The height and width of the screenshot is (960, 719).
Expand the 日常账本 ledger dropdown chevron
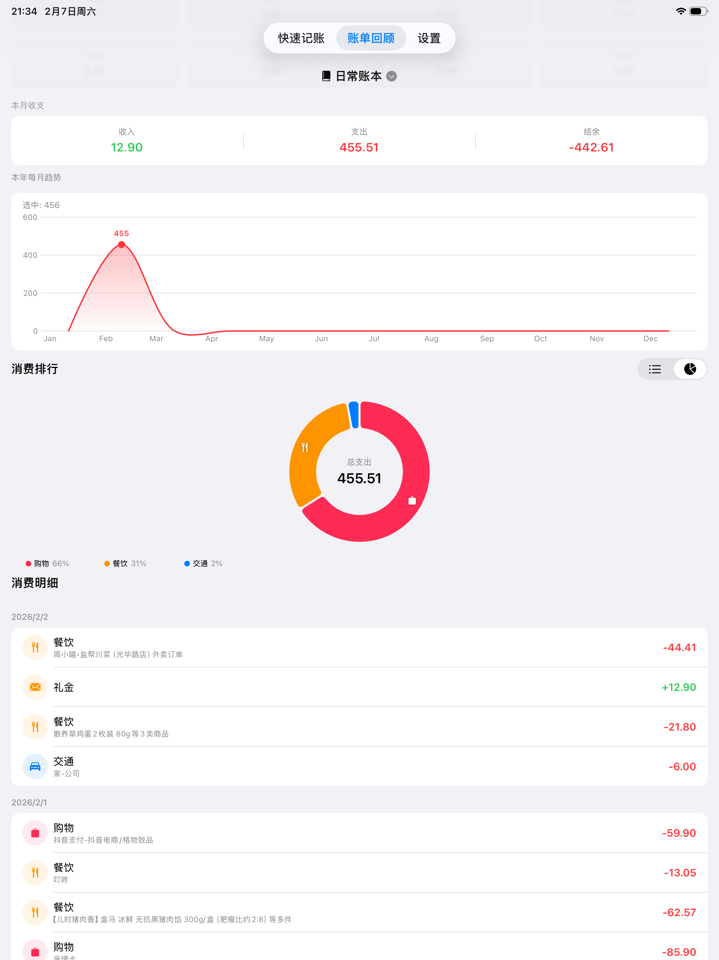coord(391,76)
